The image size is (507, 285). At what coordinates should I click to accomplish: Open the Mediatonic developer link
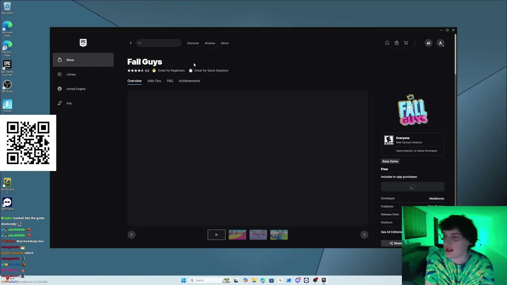(436, 198)
